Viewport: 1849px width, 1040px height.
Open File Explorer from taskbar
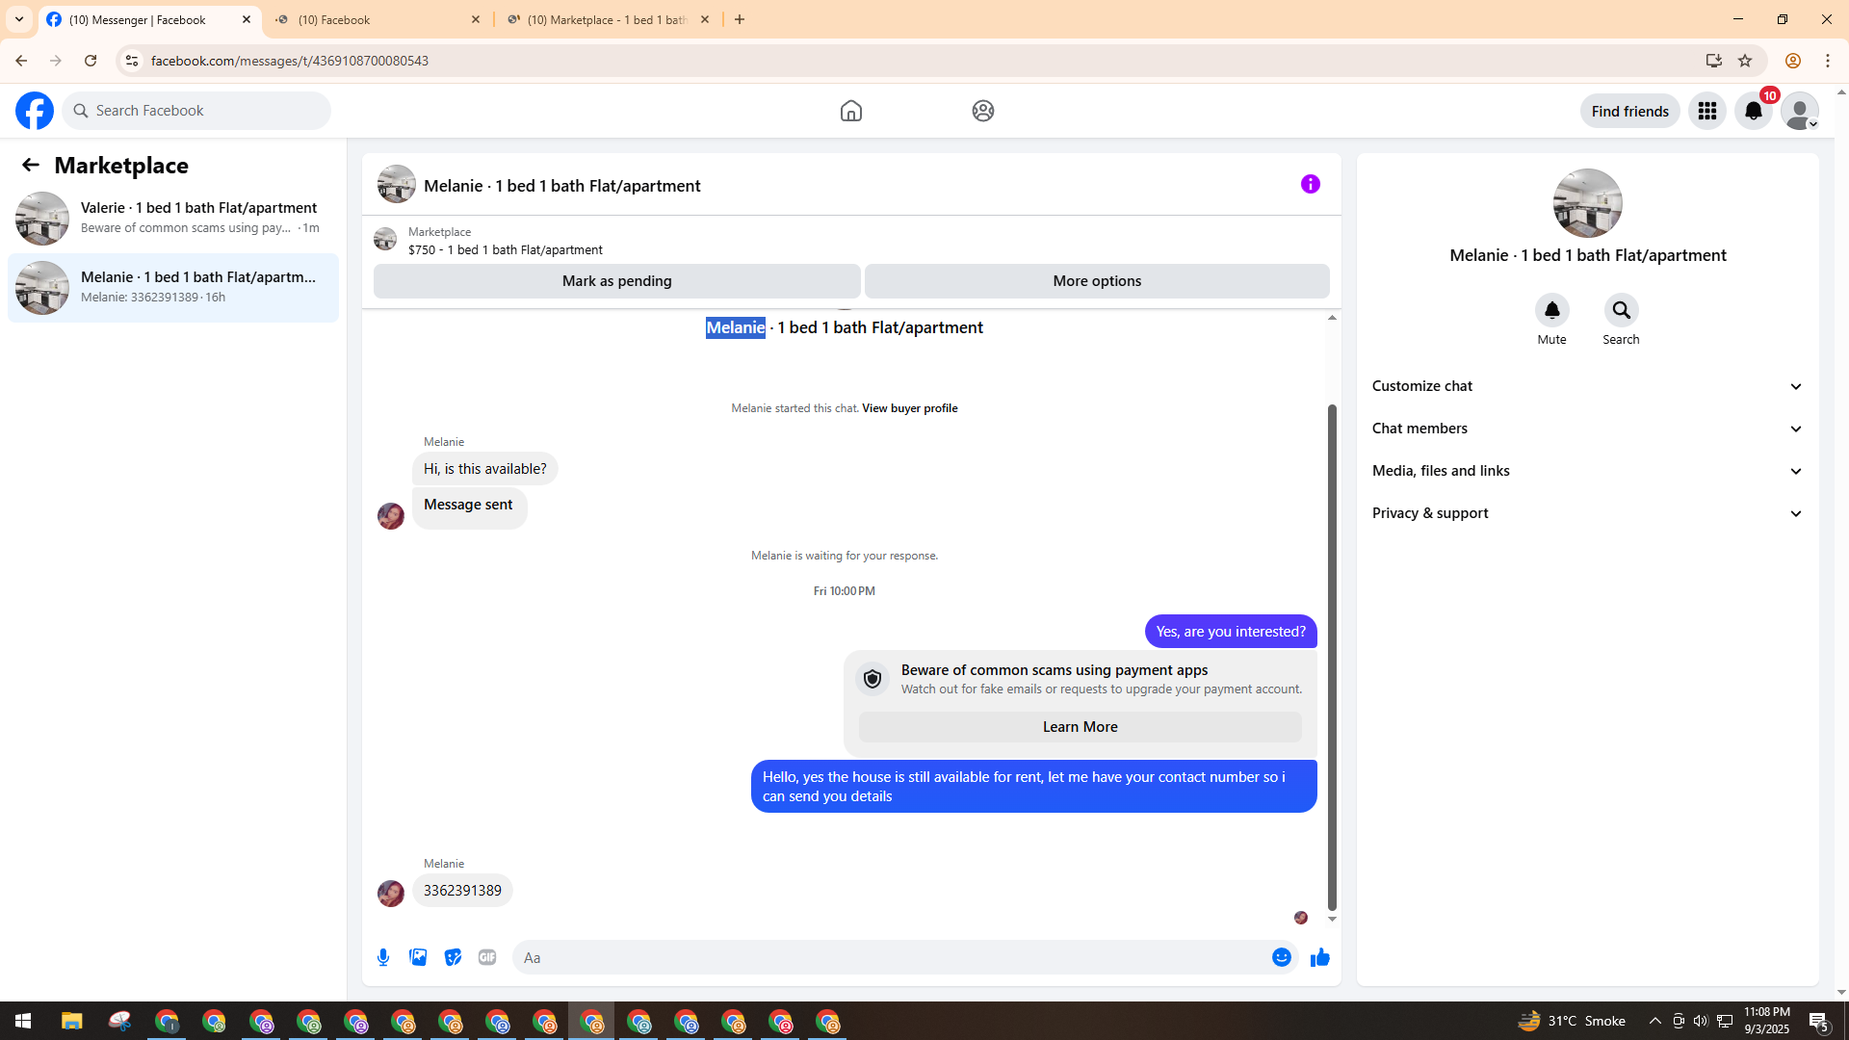[x=71, y=1021]
